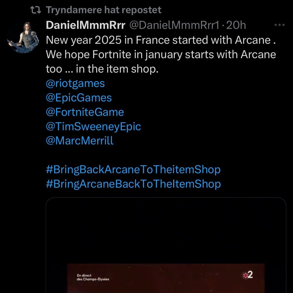
Task: Click the 'in the item shop' sentence
Action: (117, 69)
